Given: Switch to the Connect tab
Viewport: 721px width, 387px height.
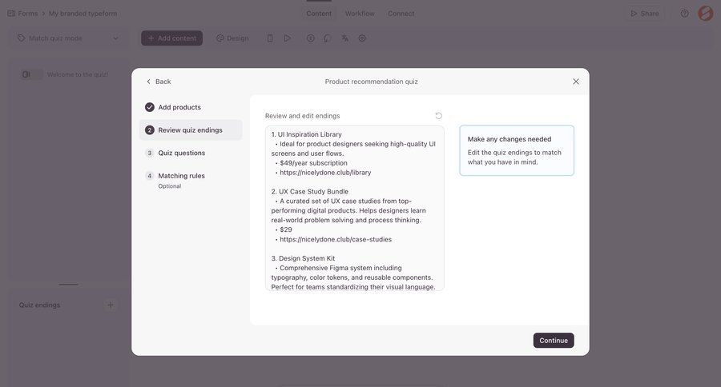Looking at the screenshot, I should tap(401, 14).
